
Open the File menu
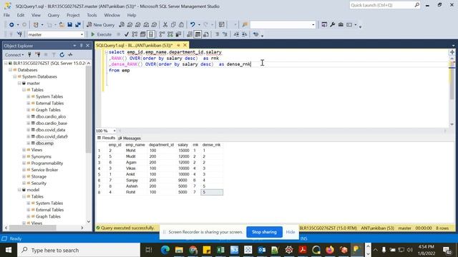pyautogui.click(x=6, y=15)
